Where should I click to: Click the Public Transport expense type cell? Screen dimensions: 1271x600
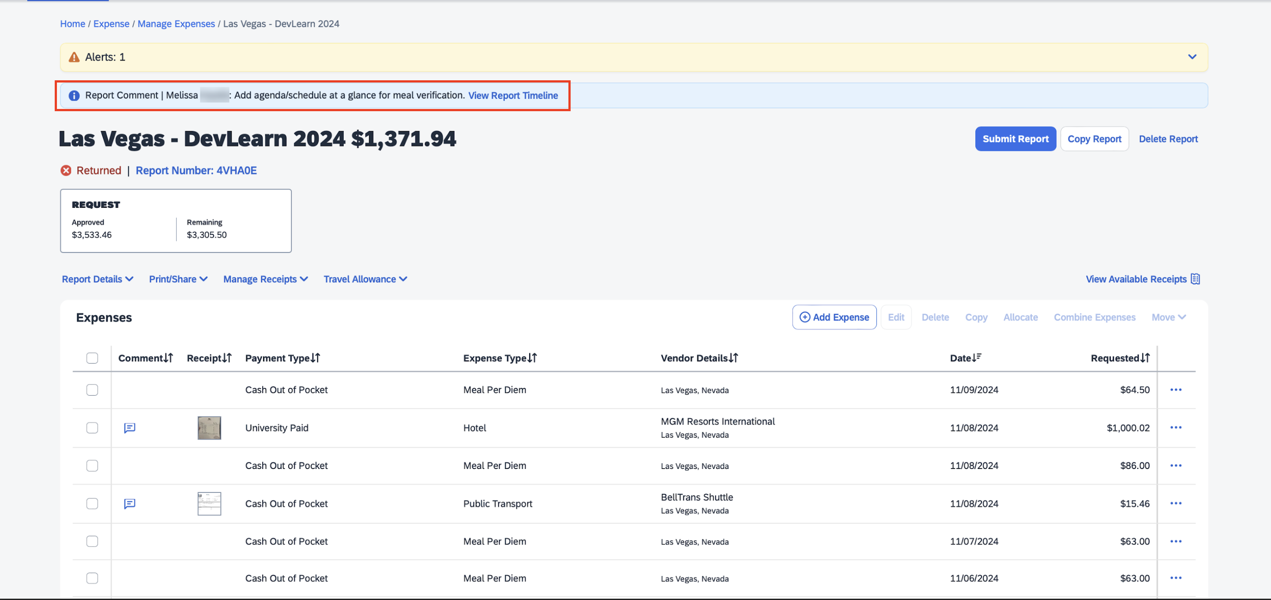[498, 504]
